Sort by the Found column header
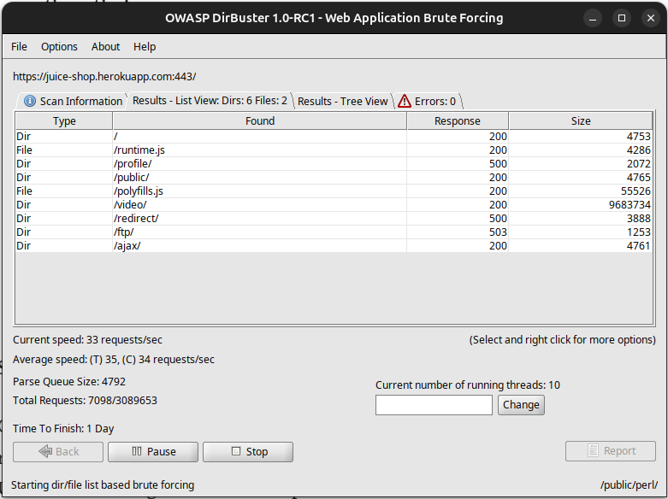The width and height of the screenshot is (668, 499). [260, 121]
